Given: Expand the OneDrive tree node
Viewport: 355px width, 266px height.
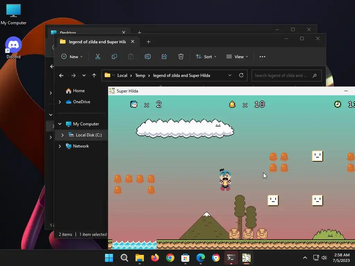Looking at the screenshot, I should tap(60, 102).
